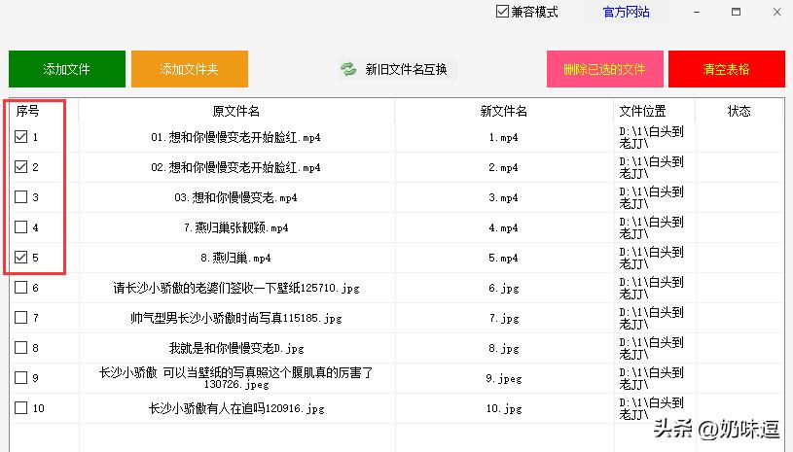Viewport: 793px width, 452px height.
Task: Select 01.想和你慢慢变老开始脸红.mp4 filename
Action: 235,137
